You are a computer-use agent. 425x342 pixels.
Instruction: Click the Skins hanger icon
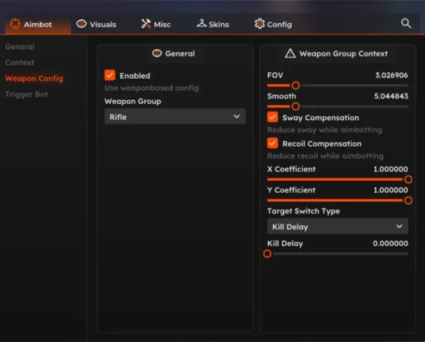click(x=200, y=24)
